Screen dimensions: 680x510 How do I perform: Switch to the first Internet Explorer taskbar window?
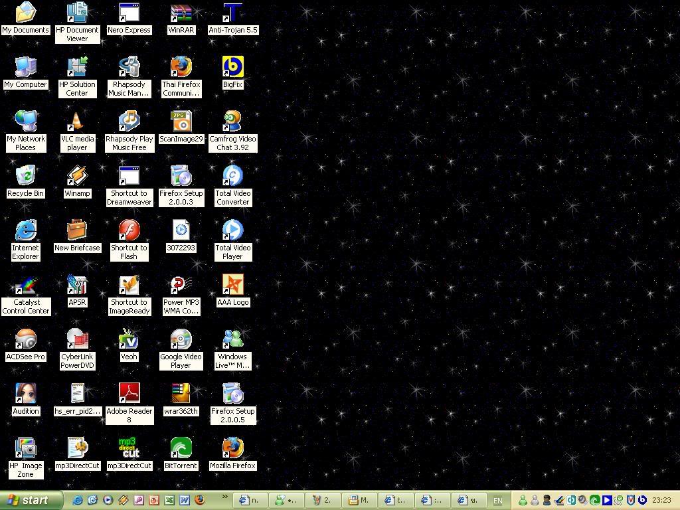click(x=250, y=500)
